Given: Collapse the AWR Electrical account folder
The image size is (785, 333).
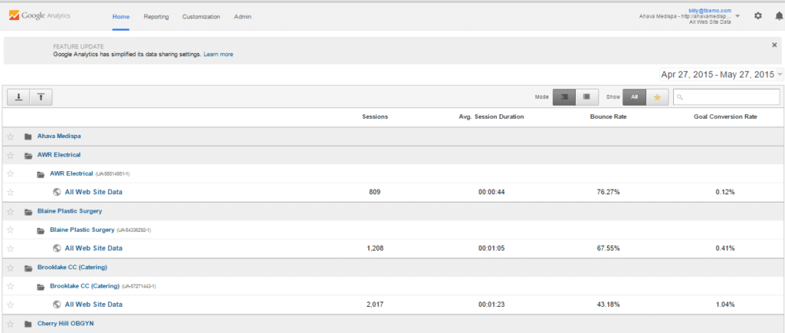Looking at the screenshot, I should (x=28, y=155).
